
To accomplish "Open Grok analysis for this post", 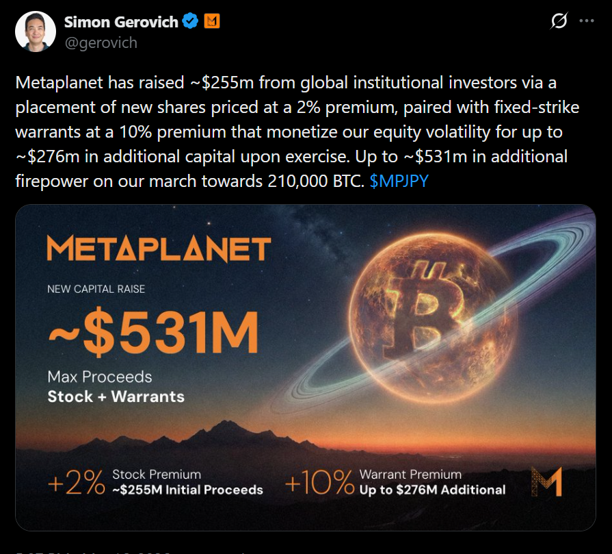I will point(557,21).
